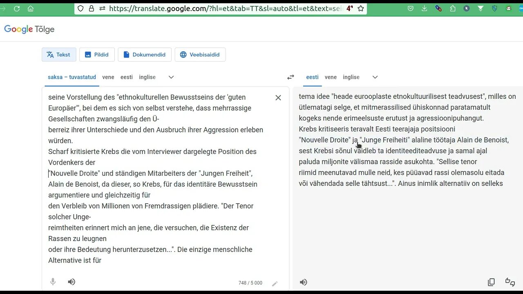Expand the source language list chevron
This screenshot has width=523, height=294.
(x=171, y=77)
